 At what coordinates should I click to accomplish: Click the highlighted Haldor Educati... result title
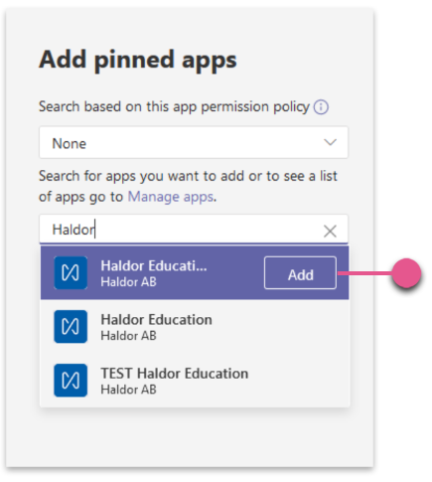click(154, 265)
